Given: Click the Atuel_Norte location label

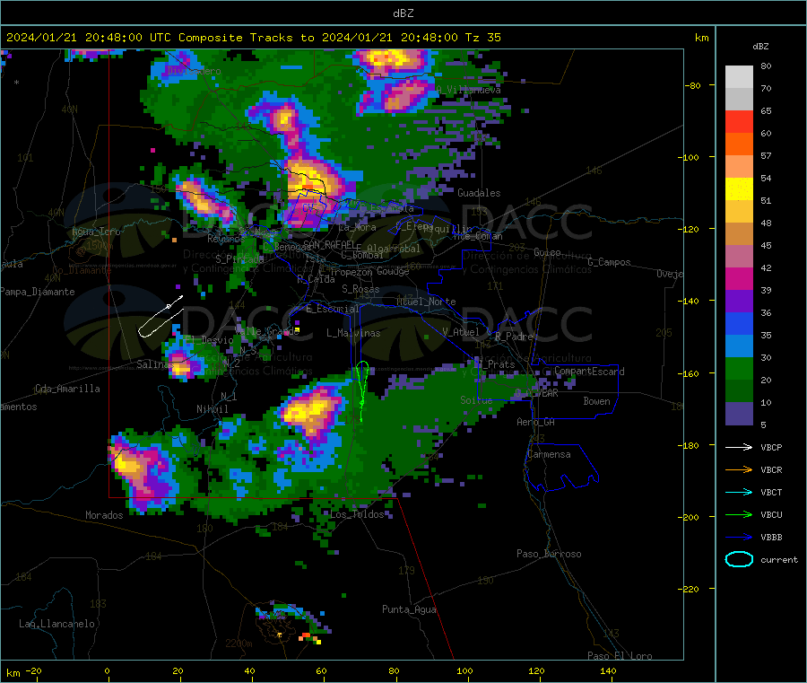Looking at the screenshot, I should [x=426, y=302].
